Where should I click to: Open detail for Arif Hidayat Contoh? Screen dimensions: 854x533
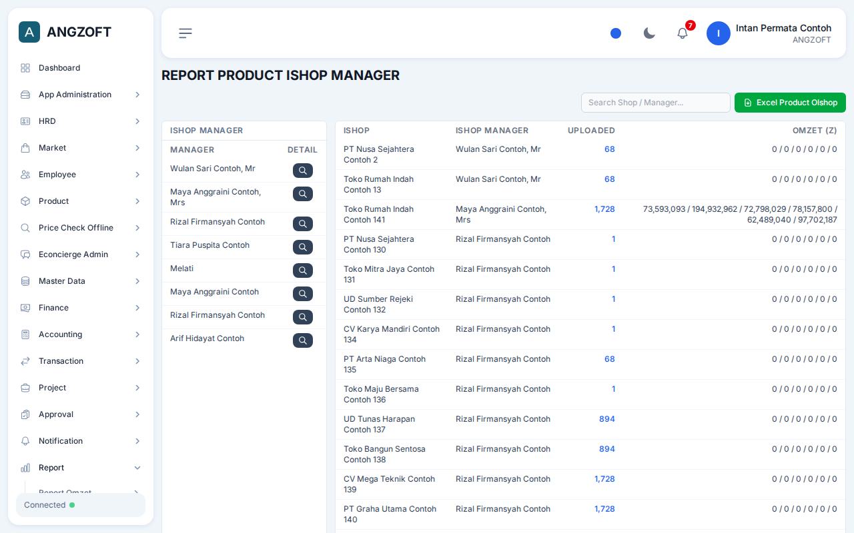pos(303,340)
